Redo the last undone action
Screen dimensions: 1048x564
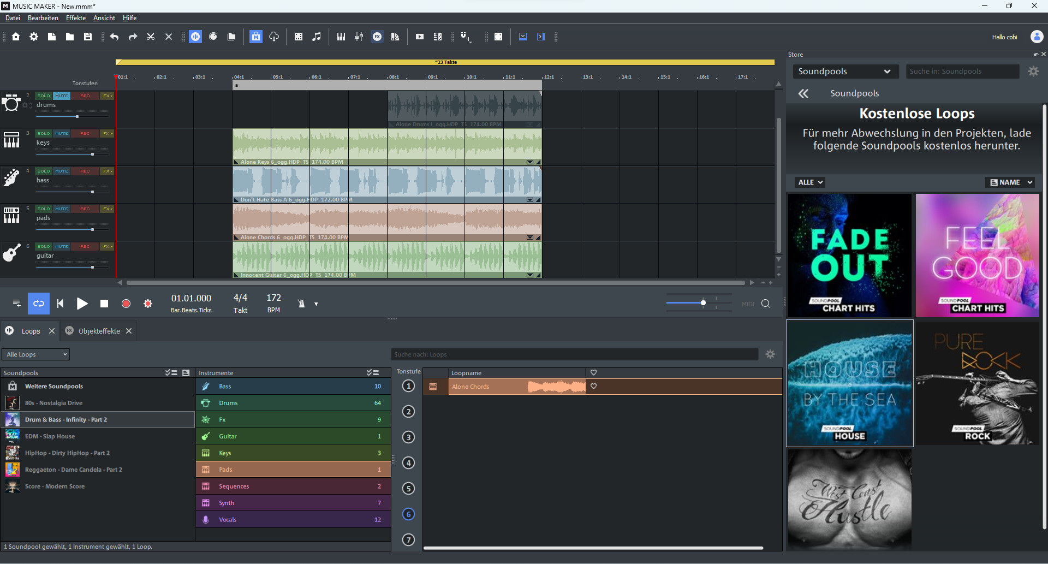click(133, 37)
